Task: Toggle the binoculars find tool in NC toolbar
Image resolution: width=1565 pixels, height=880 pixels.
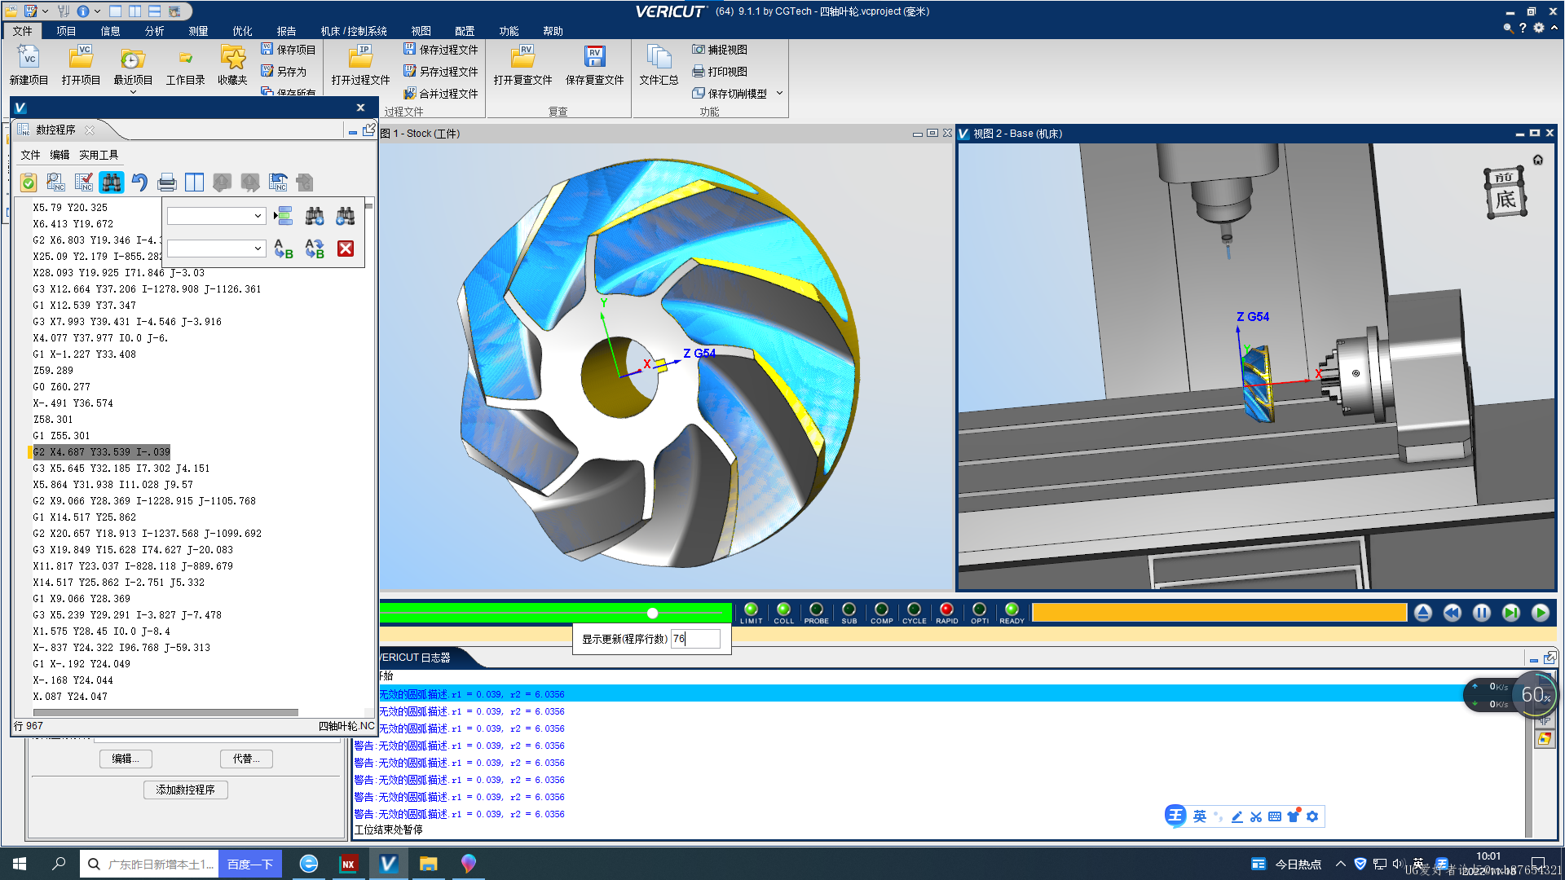Action: click(112, 183)
